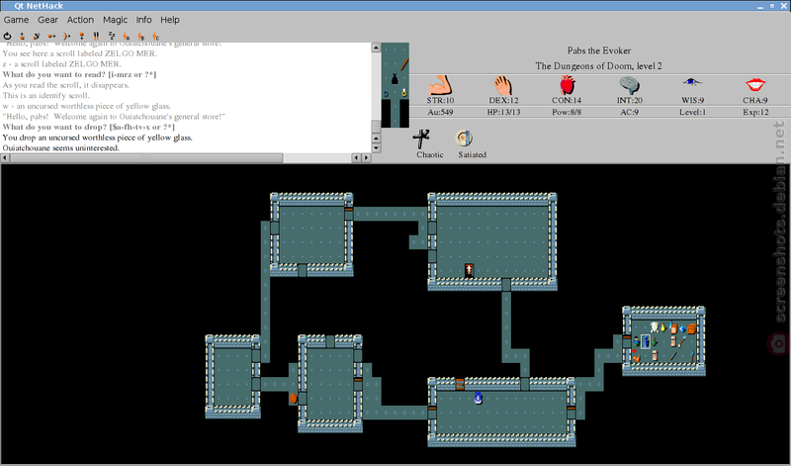The width and height of the screenshot is (791, 466).
Task: Click the 'What do you want to drop?' message
Action: [x=88, y=127]
